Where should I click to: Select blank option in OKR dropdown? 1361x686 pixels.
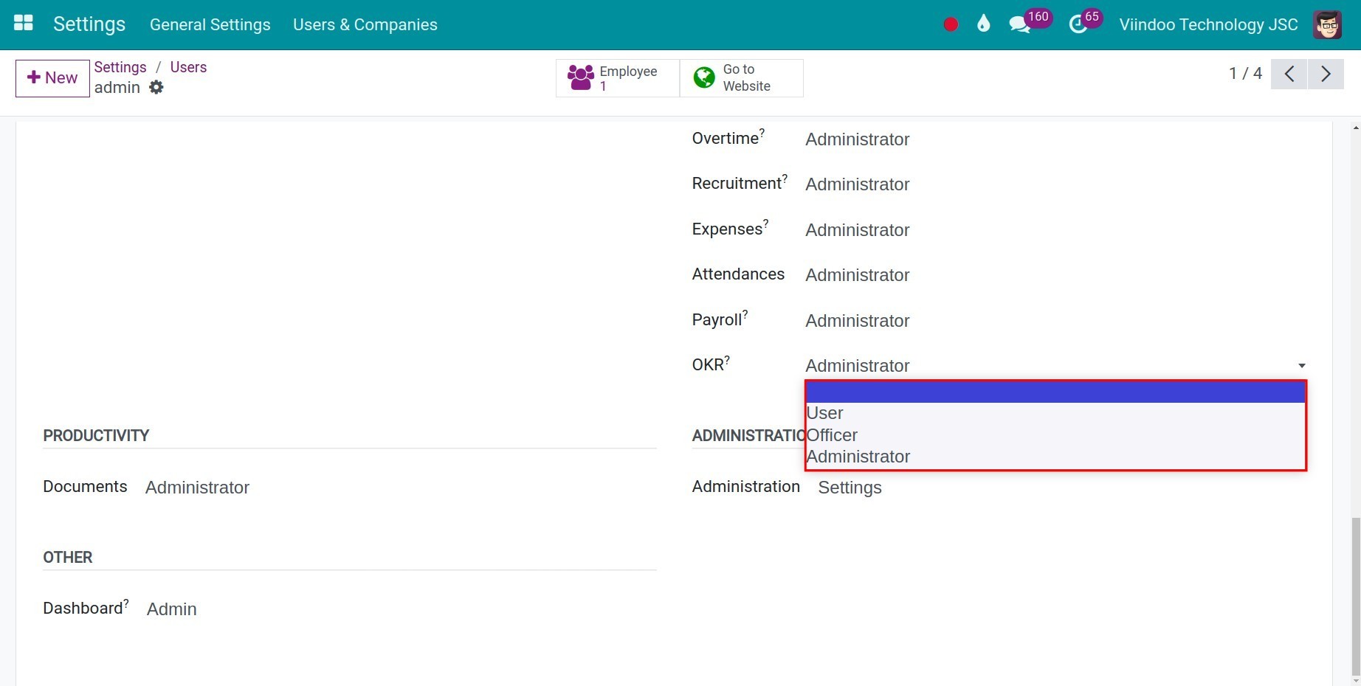1055,392
